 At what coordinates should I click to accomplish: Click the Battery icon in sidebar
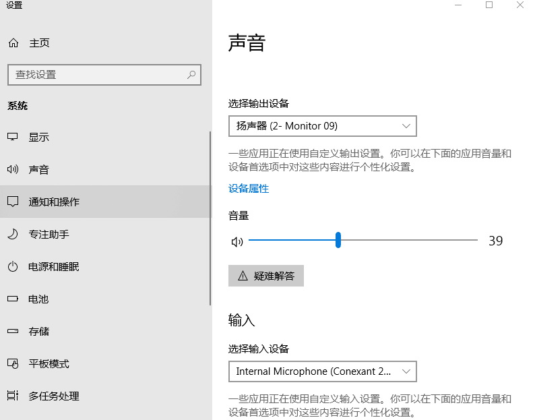pyautogui.click(x=13, y=299)
